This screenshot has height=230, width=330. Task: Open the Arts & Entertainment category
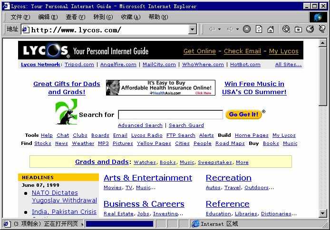(148, 178)
